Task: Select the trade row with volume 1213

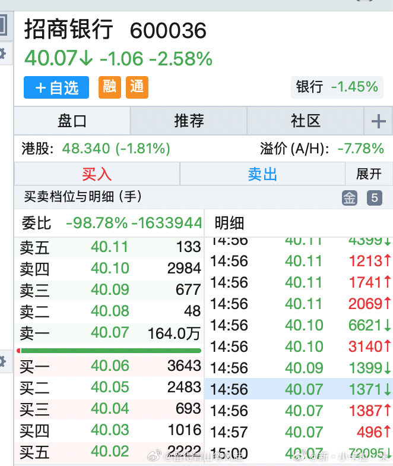Action: 299,261
